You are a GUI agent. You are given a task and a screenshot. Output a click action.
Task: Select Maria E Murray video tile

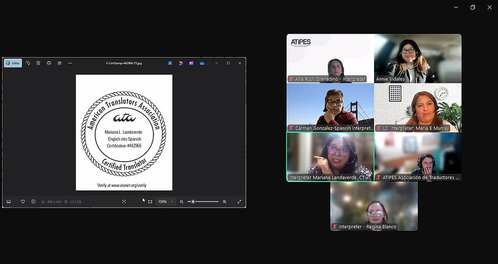click(418, 108)
